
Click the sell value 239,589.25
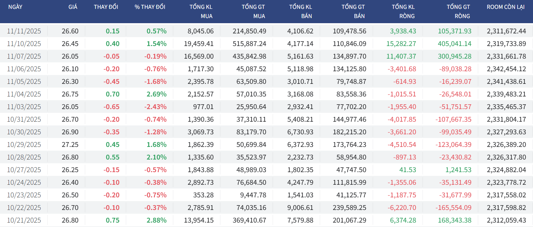coord(350,208)
